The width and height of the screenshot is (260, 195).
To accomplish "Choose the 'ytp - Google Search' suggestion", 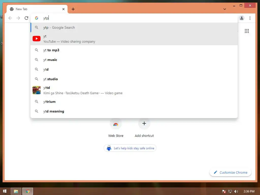I will click(x=134, y=27).
